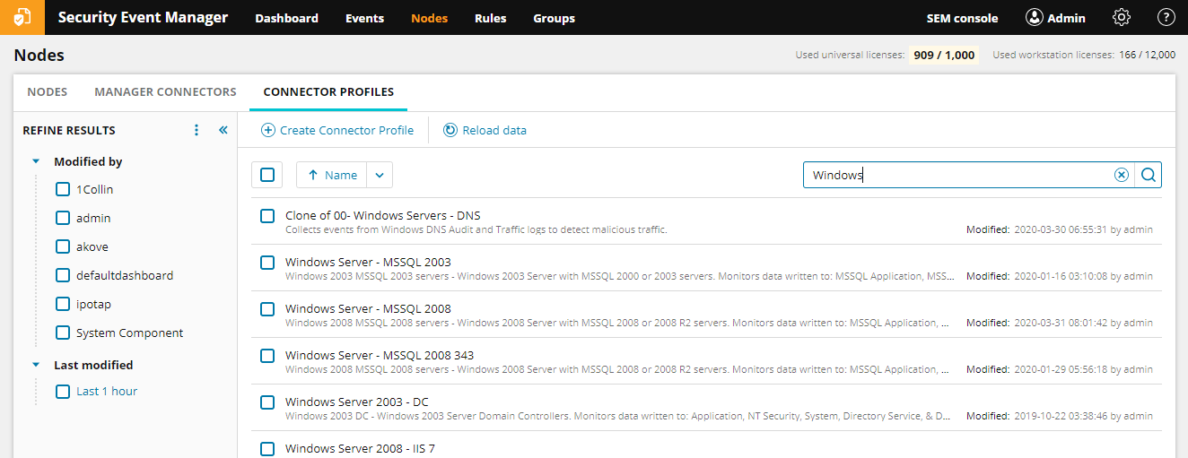Select Clone of 00- Windows Servers - DNS checkbox
Viewport: 1188px width, 458px height.
[267, 216]
